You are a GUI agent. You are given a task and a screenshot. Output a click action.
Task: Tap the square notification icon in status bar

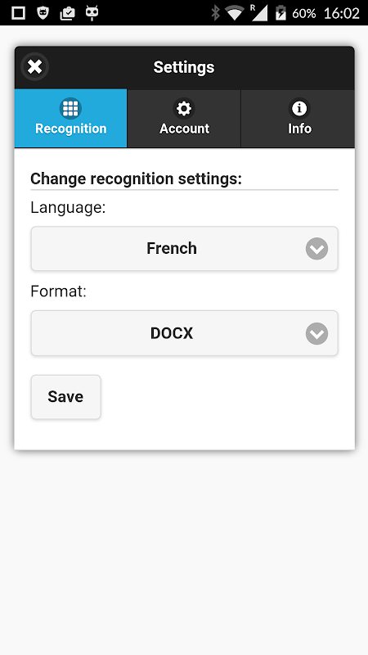[18, 13]
